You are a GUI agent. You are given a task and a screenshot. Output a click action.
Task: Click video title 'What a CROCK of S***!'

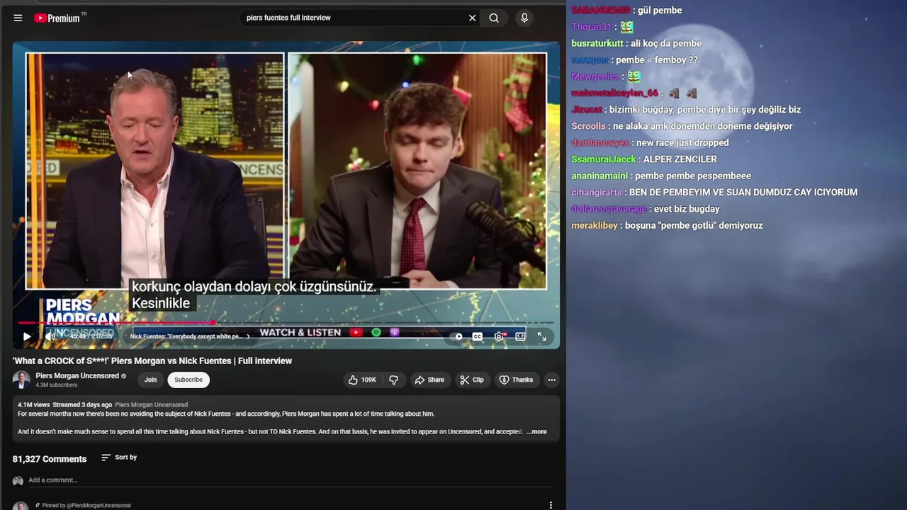(152, 361)
